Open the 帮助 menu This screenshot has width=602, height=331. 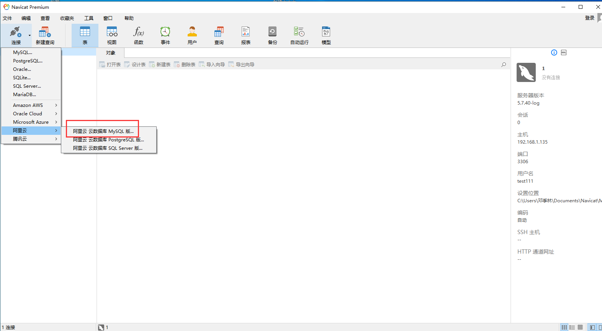(x=129, y=18)
